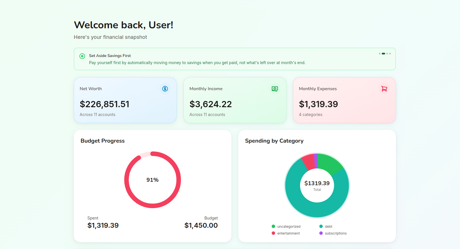Toggle the entertainment legend entry
460x249 pixels.
[x=286, y=233]
